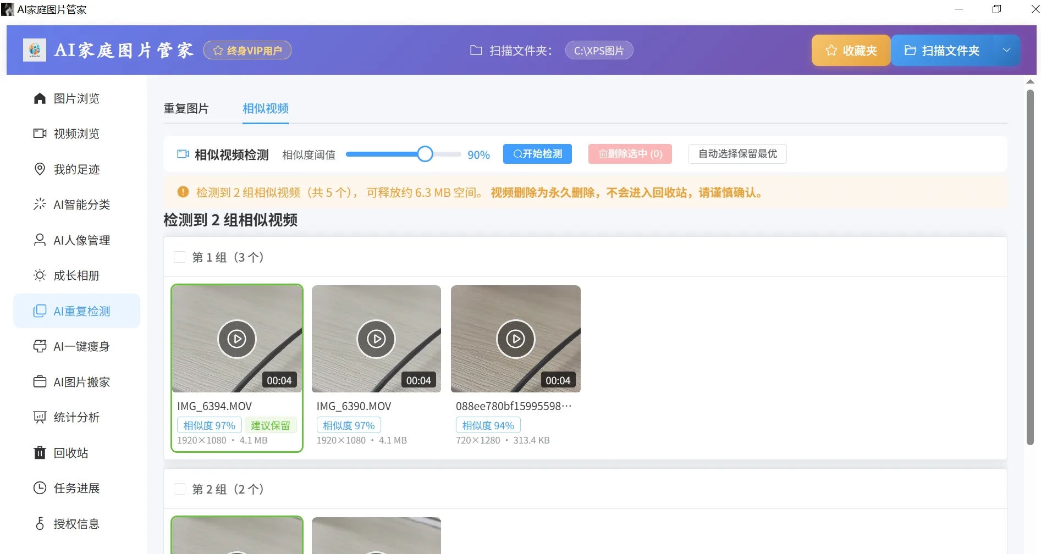1041x554 pixels.
Task: Click 检测到 2 组相似视频 heading
Action: [230, 220]
